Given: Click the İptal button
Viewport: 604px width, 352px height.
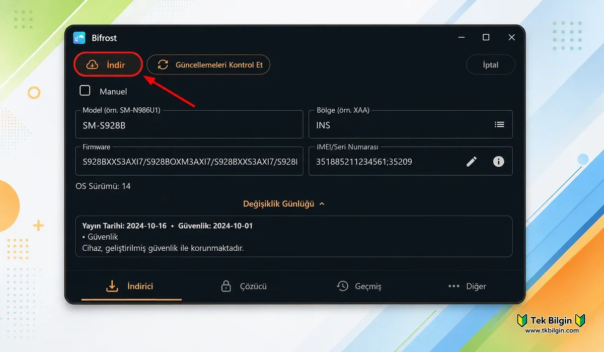Looking at the screenshot, I should (x=491, y=64).
